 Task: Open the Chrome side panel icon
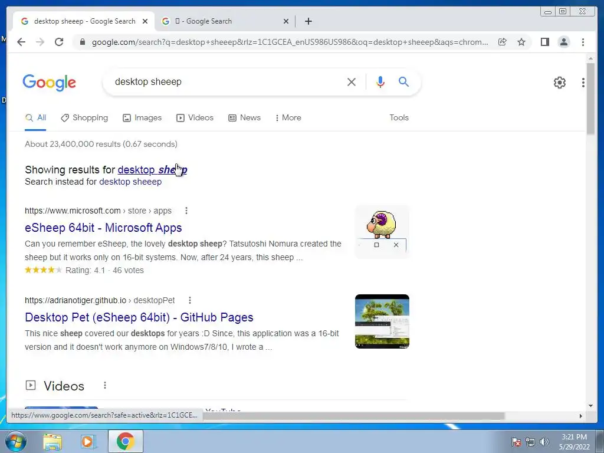tap(544, 42)
